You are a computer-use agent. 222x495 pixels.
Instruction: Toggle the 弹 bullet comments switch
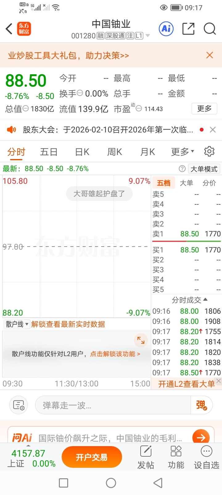pyautogui.click(x=201, y=405)
